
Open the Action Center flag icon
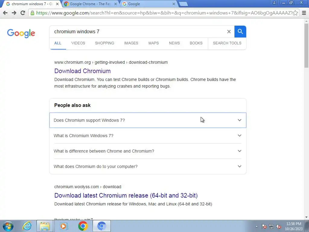pos(264,226)
